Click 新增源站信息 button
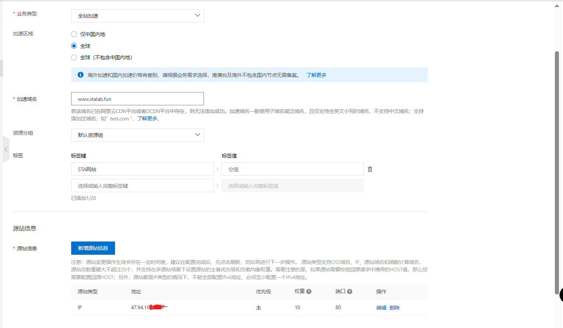563x328 pixels. pos(93,248)
